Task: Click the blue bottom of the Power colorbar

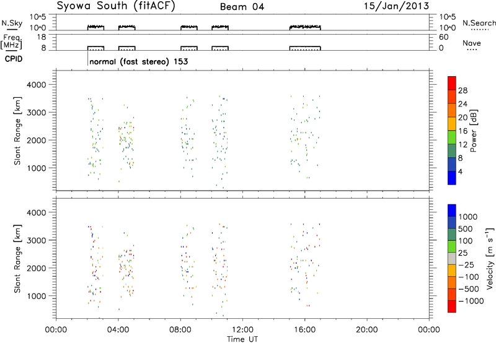Action: coord(452,178)
